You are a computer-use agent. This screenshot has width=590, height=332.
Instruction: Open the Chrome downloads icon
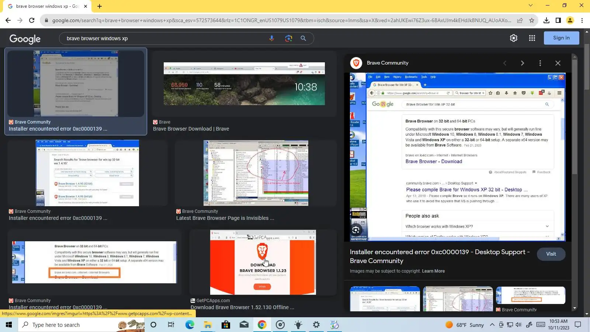[x=546, y=20]
